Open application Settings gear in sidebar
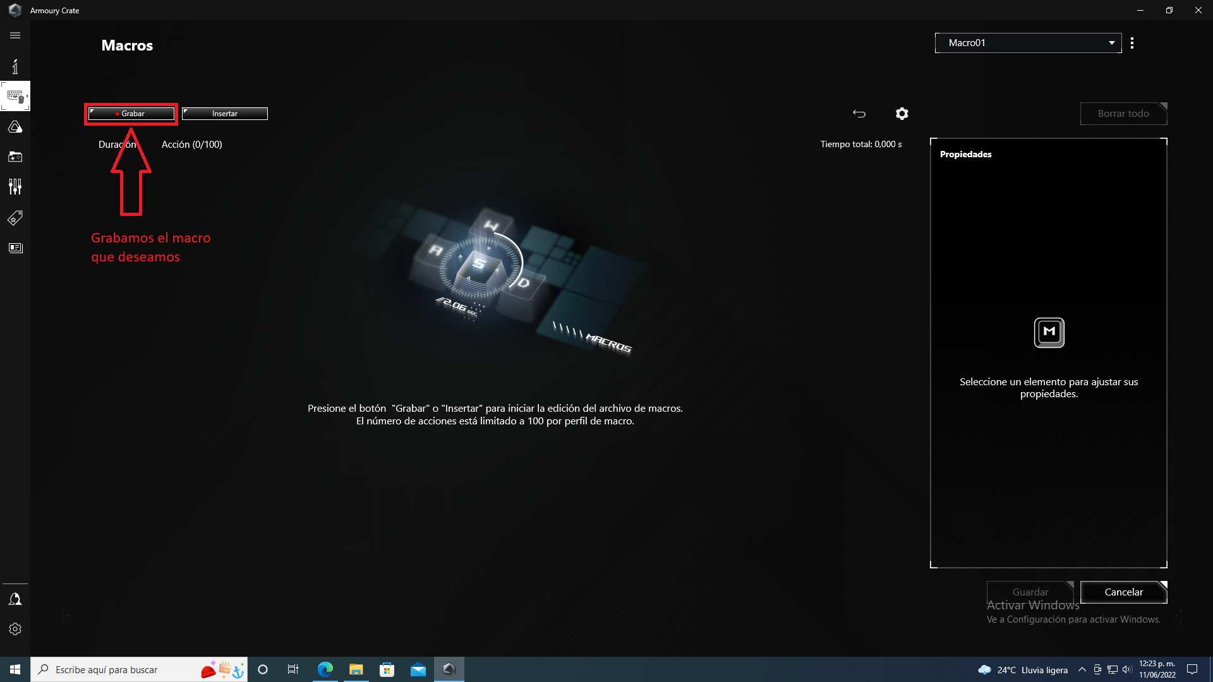 point(15,629)
